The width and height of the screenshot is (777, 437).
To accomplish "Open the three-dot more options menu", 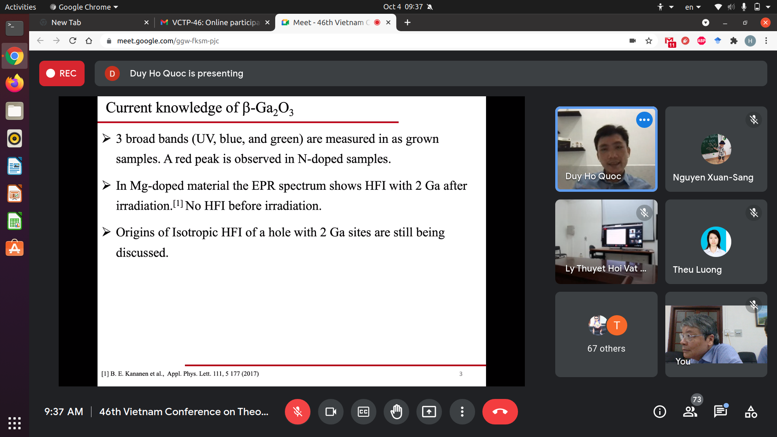I will coord(462,412).
